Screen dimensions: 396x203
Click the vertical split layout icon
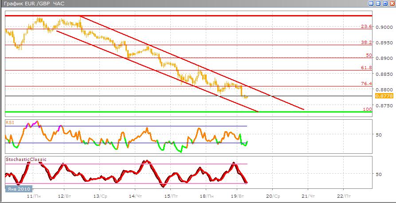coord(371,4)
